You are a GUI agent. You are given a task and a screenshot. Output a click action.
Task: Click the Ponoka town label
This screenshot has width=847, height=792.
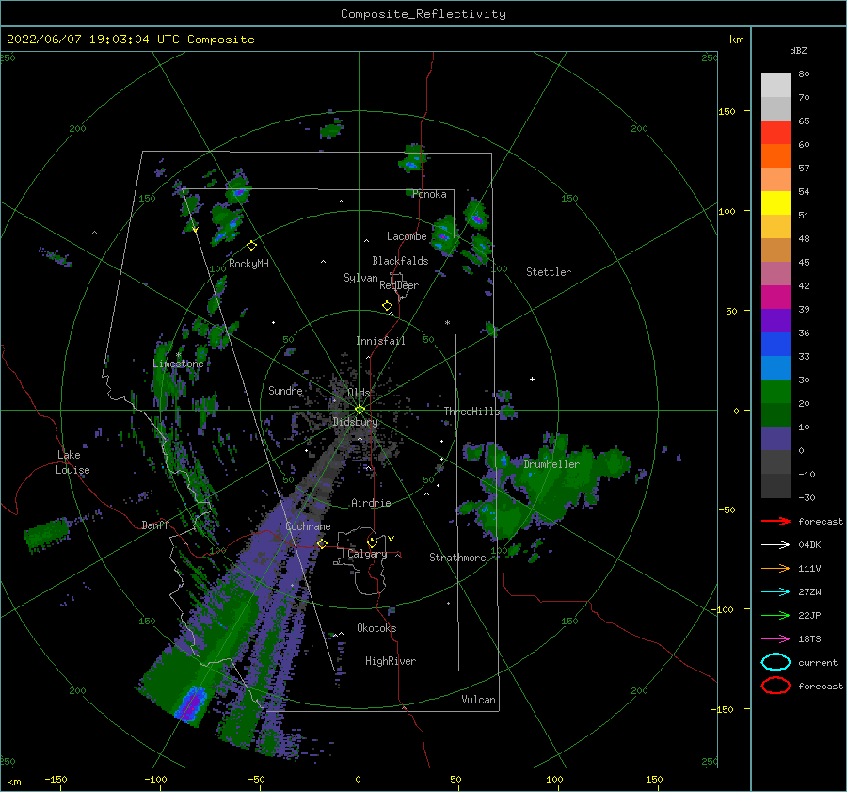click(429, 194)
